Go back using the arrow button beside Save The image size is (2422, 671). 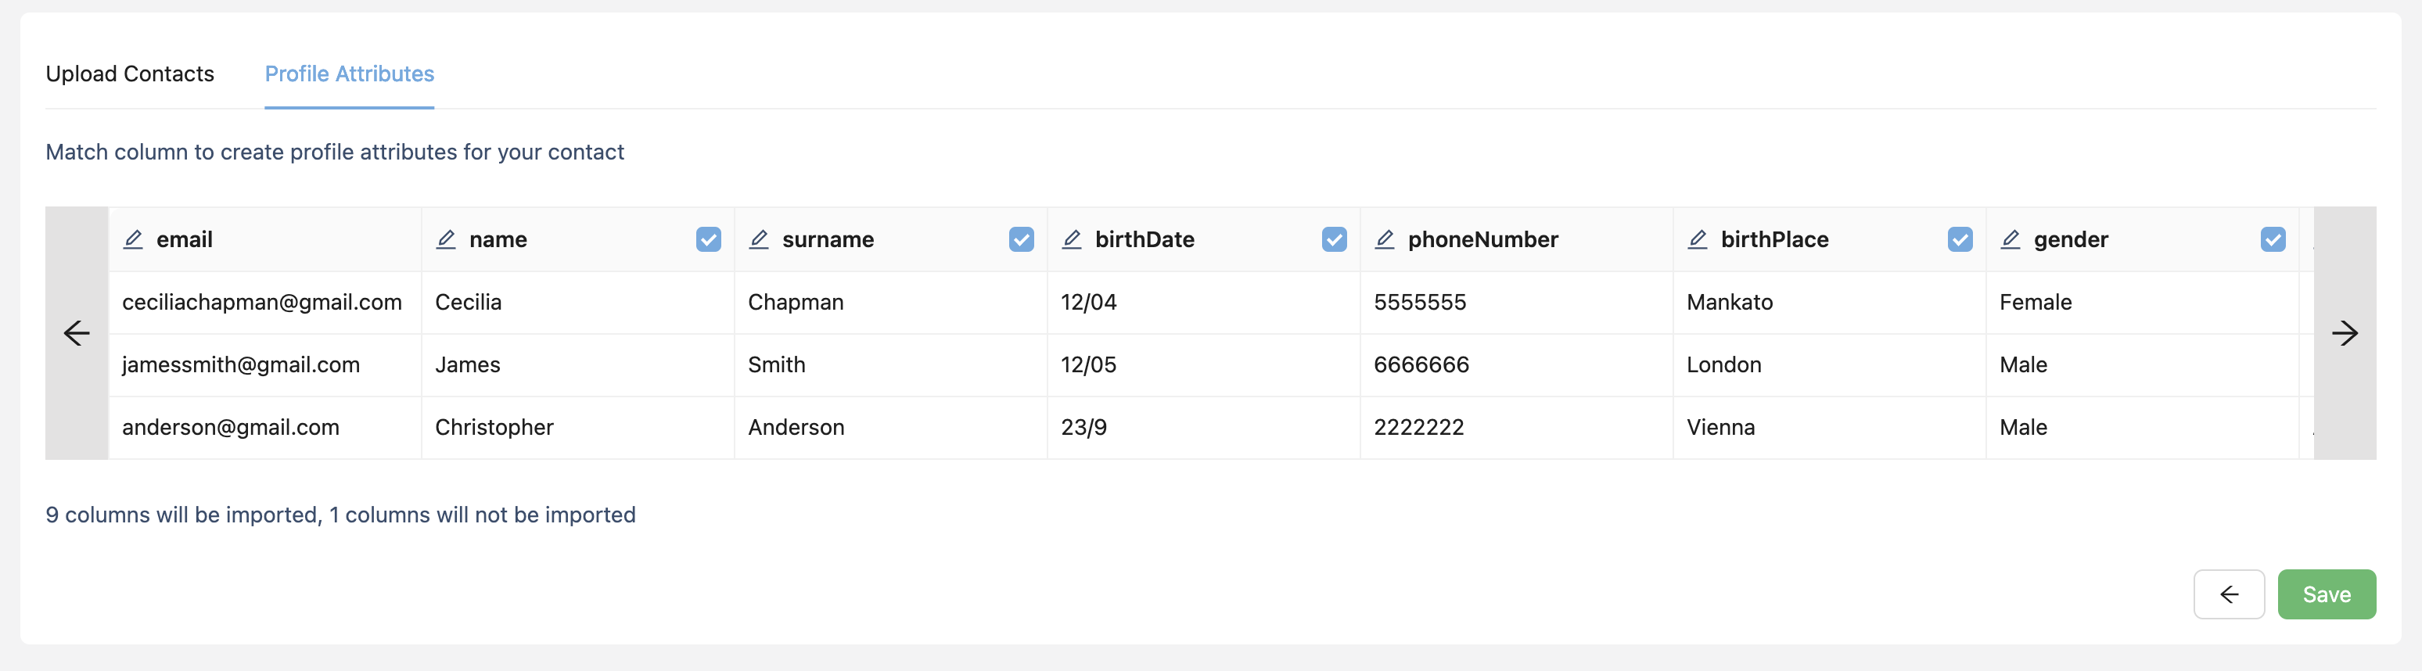(2228, 594)
